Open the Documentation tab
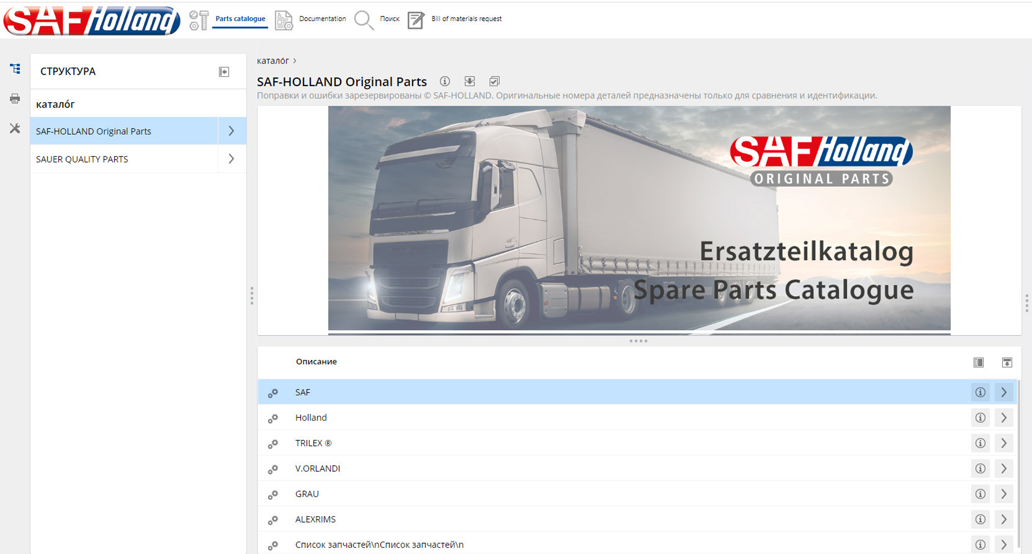Viewport: 1032px width, 554px height. (x=322, y=19)
